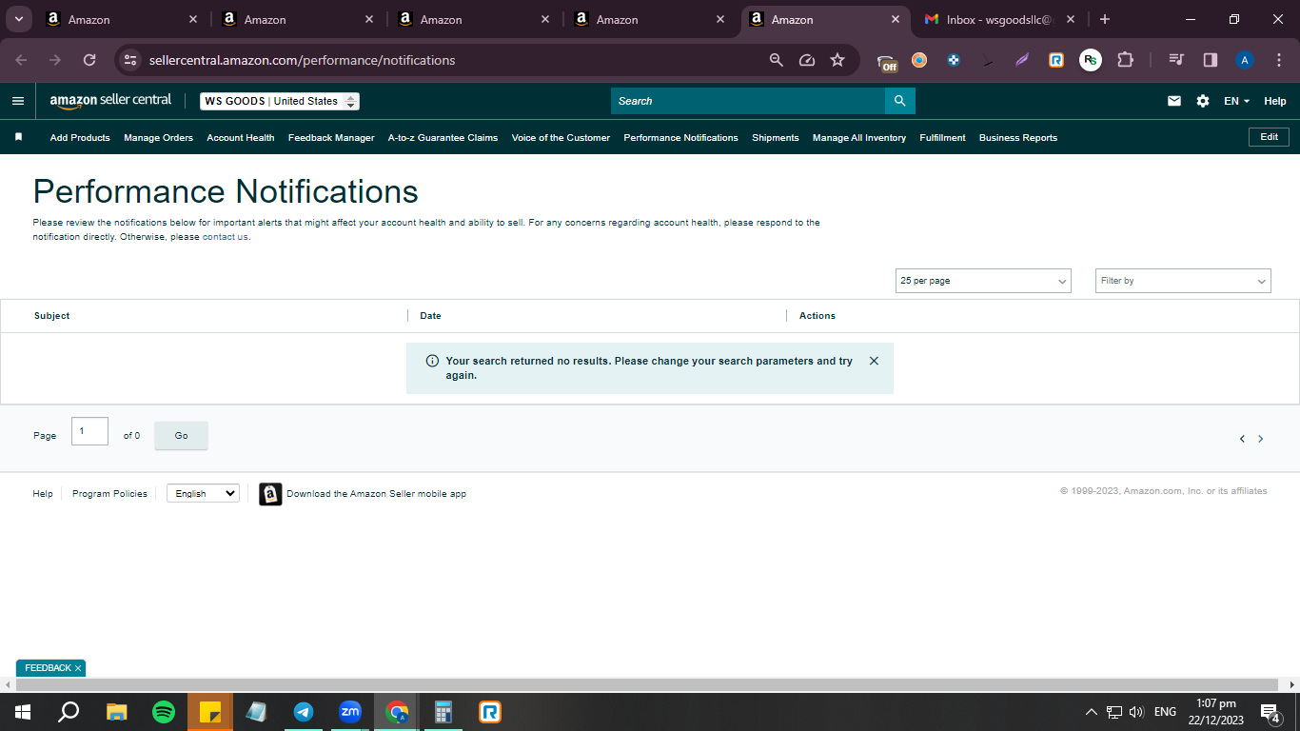1300x731 pixels.
Task: Sort by the Date column header
Action: 430,316
